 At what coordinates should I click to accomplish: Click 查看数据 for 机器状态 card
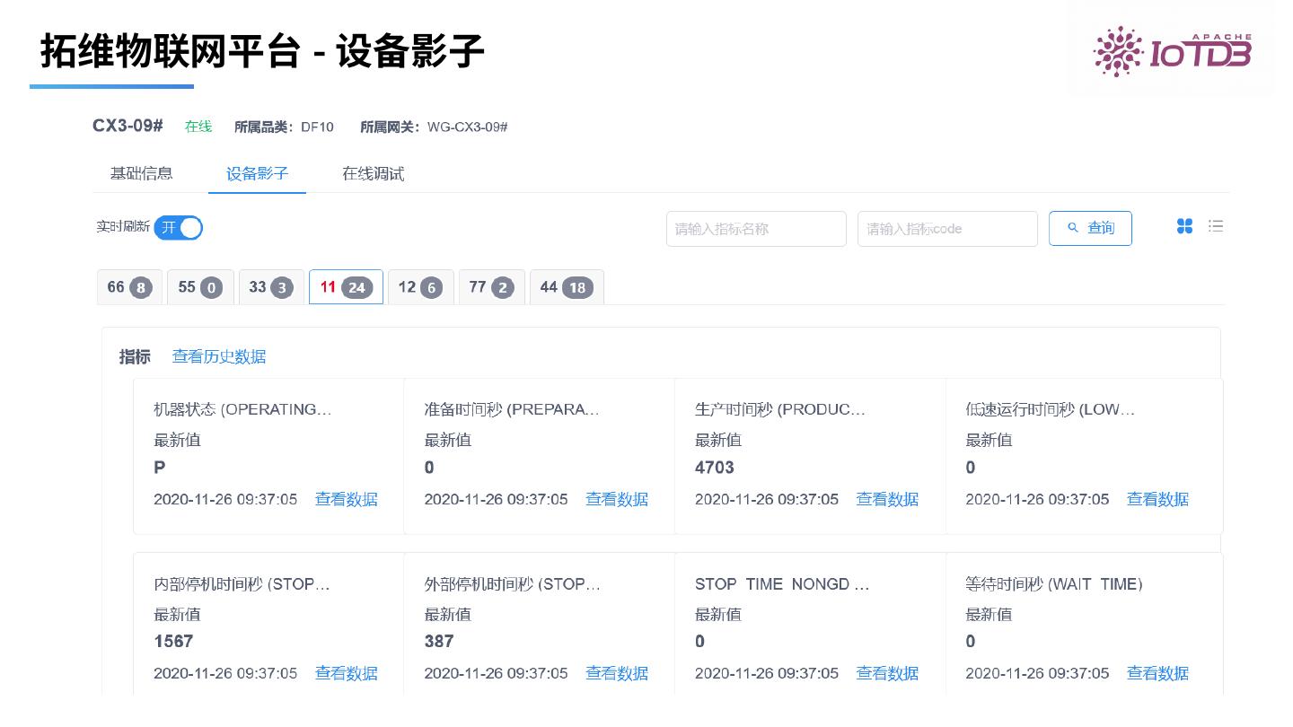click(x=346, y=499)
